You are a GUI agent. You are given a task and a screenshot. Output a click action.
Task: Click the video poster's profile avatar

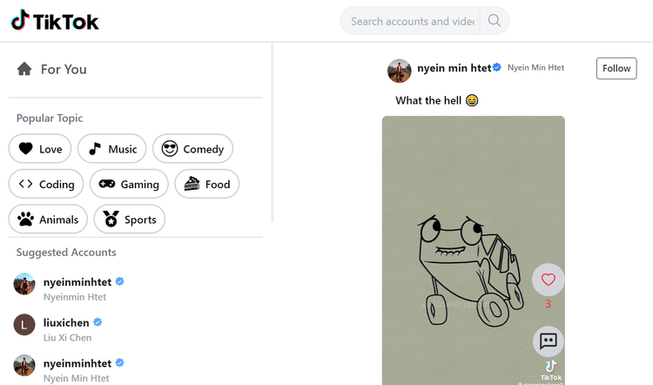pyautogui.click(x=400, y=71)
